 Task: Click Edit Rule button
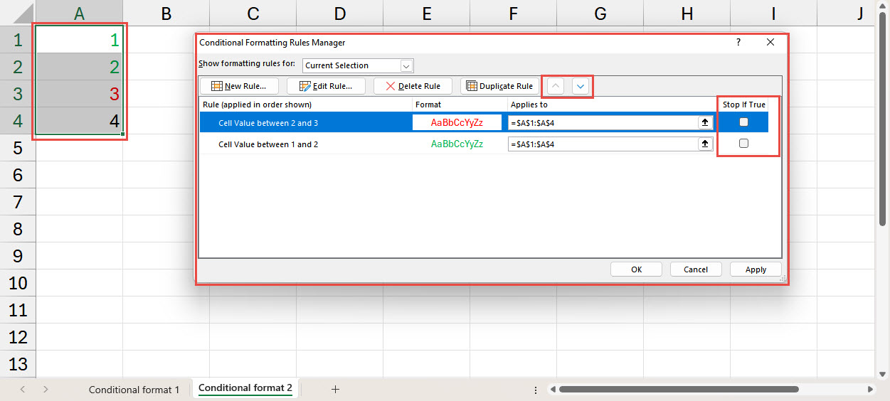pos(326,86)
